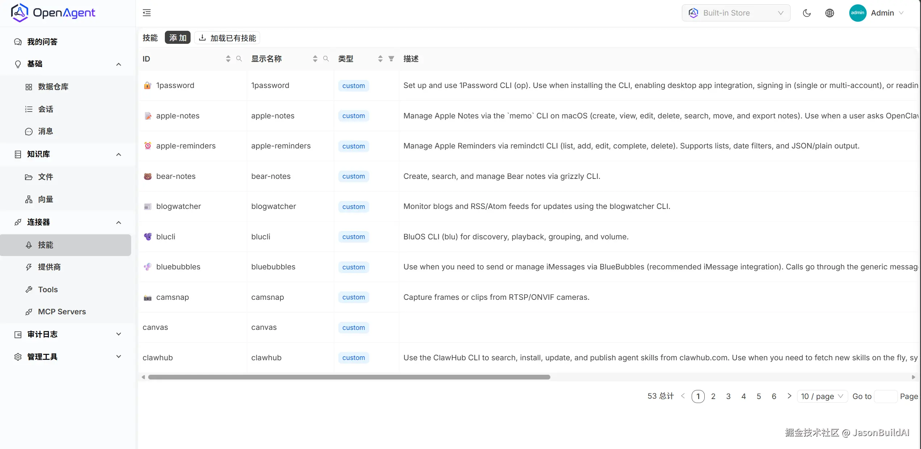Click the bluebubbles skill icon
The image size is (921, 449).
pos(147,267)
